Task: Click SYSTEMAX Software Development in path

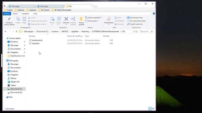Action: 105,31
